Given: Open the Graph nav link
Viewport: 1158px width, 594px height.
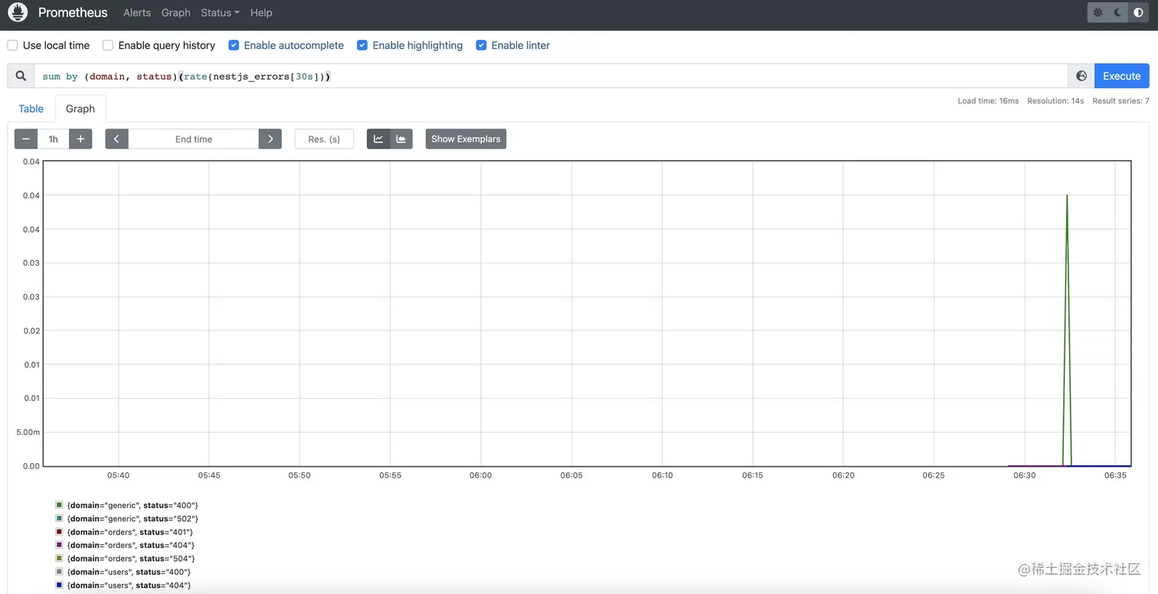Looking at the screenshot, I should (176, 12).
